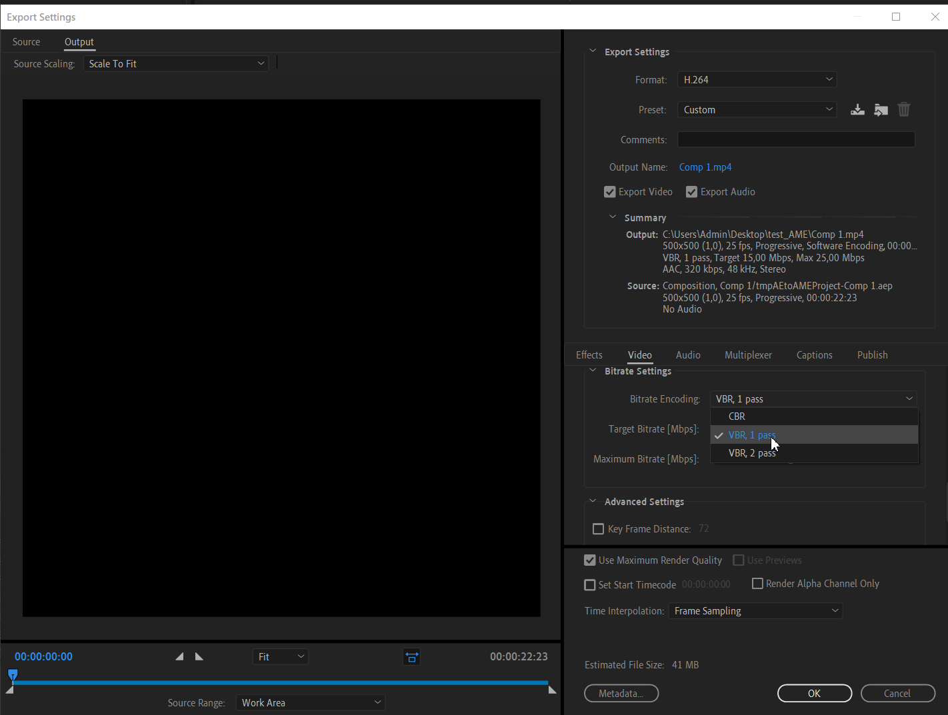The width and height of the screenshot is (948, 715).
Task: Enable the Key Frame Distance checkbox
Action: [x=598, y=529]
